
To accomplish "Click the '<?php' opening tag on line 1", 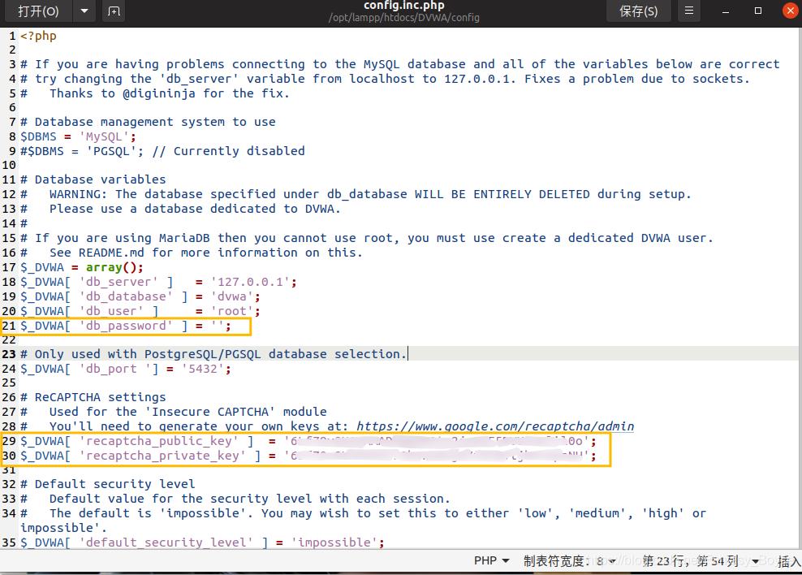I will click(38, 36).
